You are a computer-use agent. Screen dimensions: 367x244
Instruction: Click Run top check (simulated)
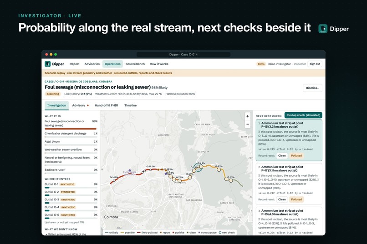[x=303, y=115]
